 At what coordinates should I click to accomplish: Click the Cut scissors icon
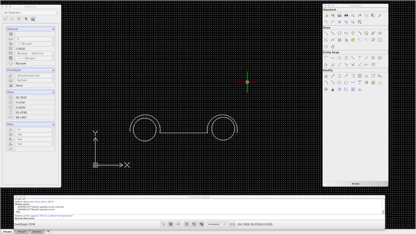359,16
